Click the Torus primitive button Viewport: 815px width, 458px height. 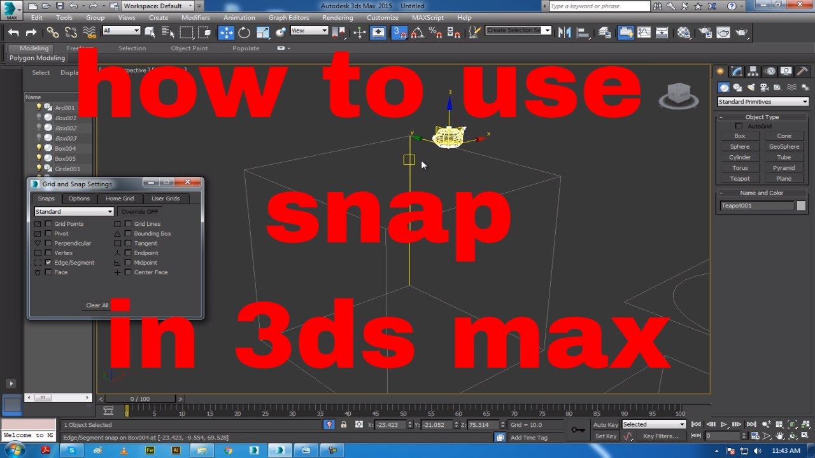pos(740,168)
